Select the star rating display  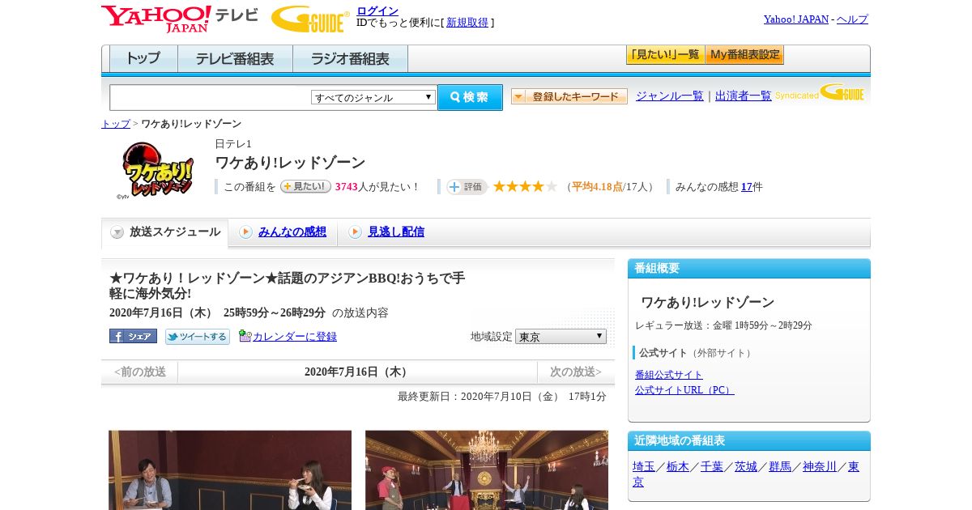click(525, 186)
